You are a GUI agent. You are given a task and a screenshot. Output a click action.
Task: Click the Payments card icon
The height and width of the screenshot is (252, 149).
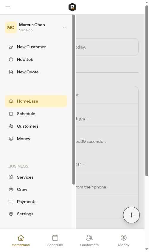[x=11, y=202]
